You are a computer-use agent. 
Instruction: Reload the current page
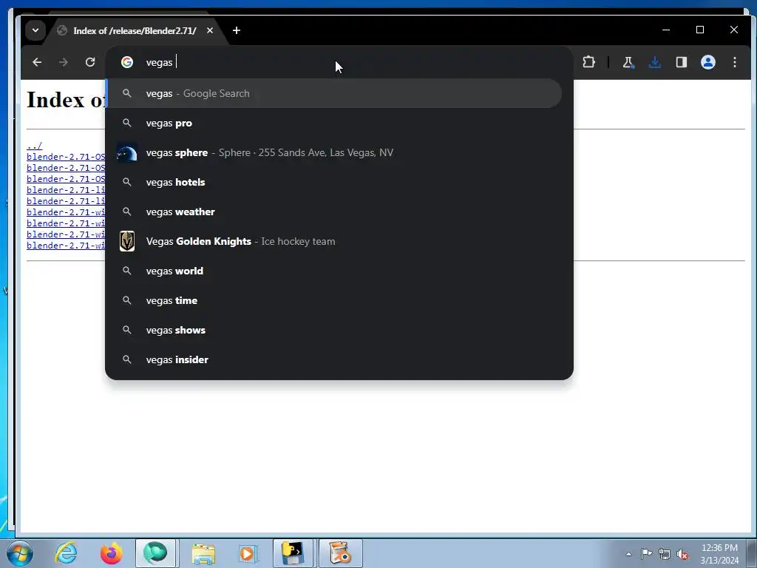tap(90, 62)
